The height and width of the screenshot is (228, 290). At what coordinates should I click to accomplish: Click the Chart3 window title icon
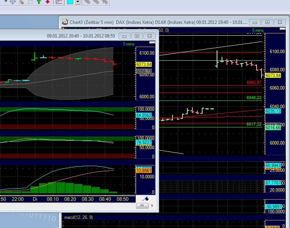(65, 22)
